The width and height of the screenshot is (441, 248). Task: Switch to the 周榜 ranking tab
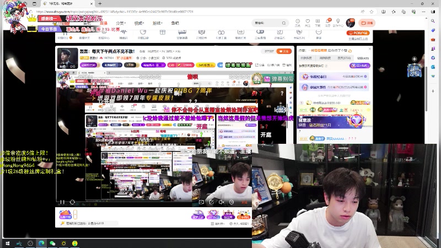click(x=325, y=58)
